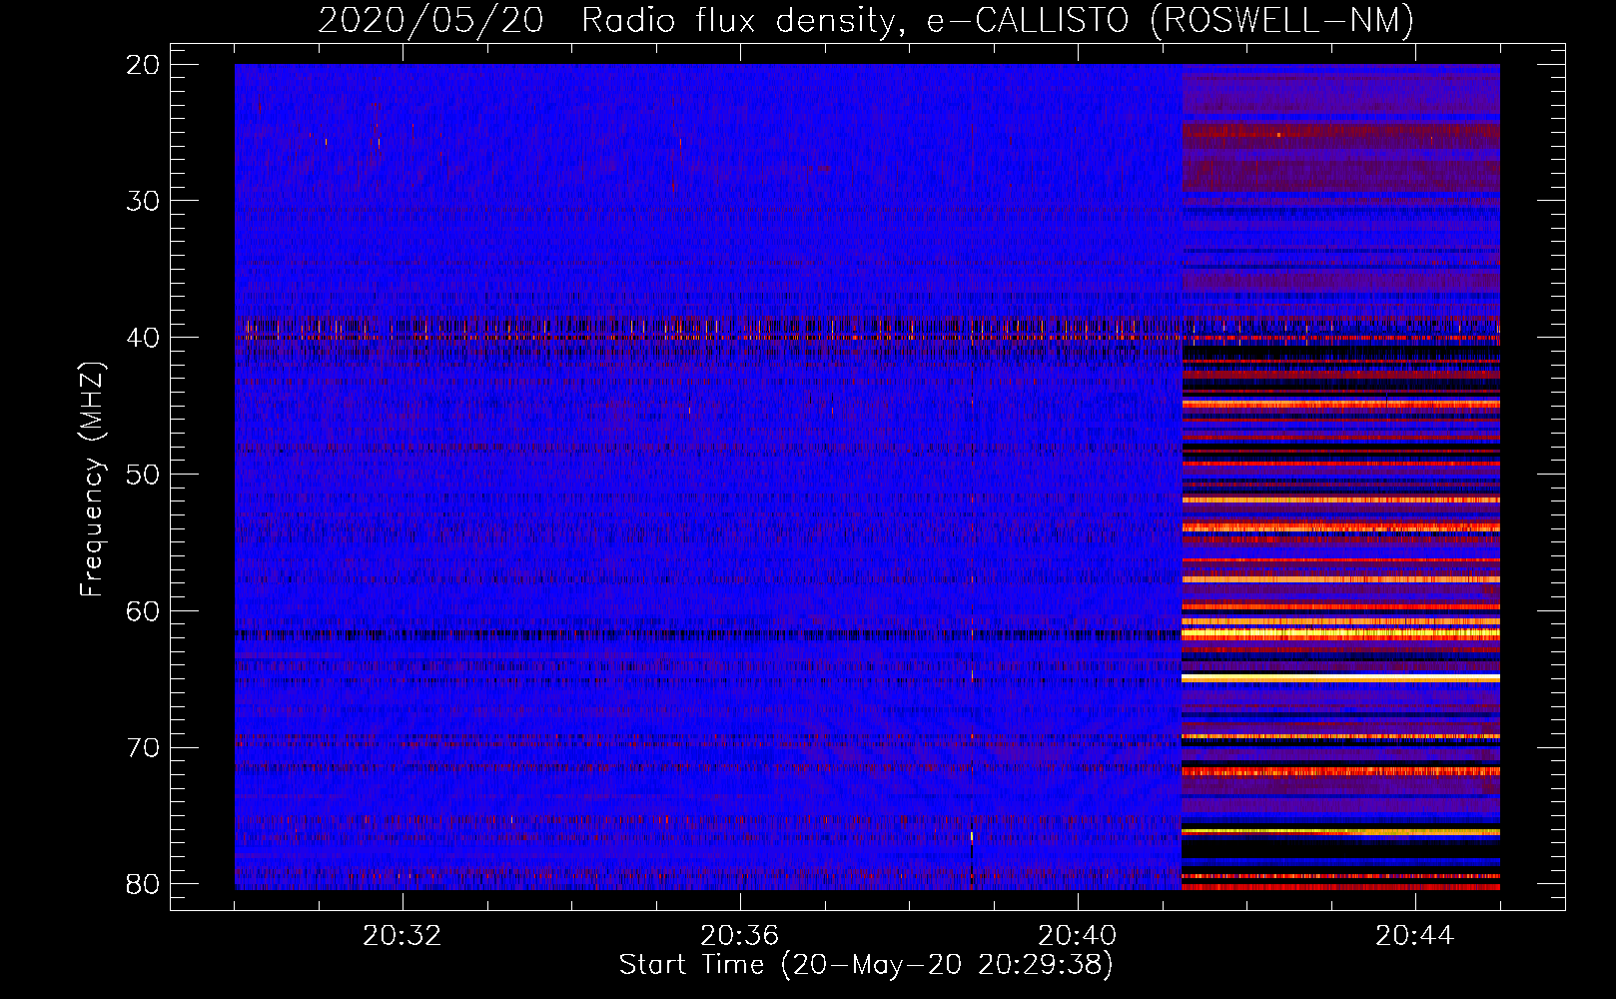Click the 30 MHz frequency tick label
Image resolution: width=1616 pixels, height=999 pixels.
click(144, 201)
